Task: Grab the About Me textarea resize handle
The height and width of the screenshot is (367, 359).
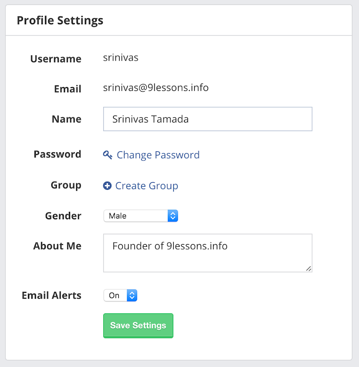Action: 309,269
